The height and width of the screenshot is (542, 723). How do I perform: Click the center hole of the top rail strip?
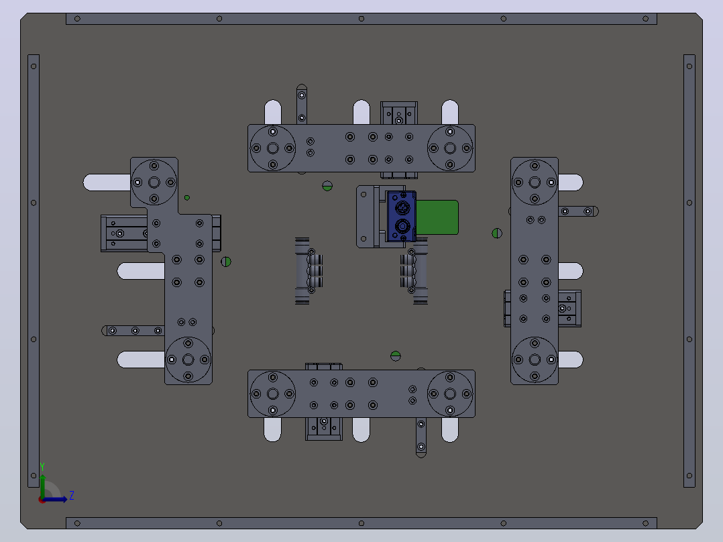(x=361, y=19)
